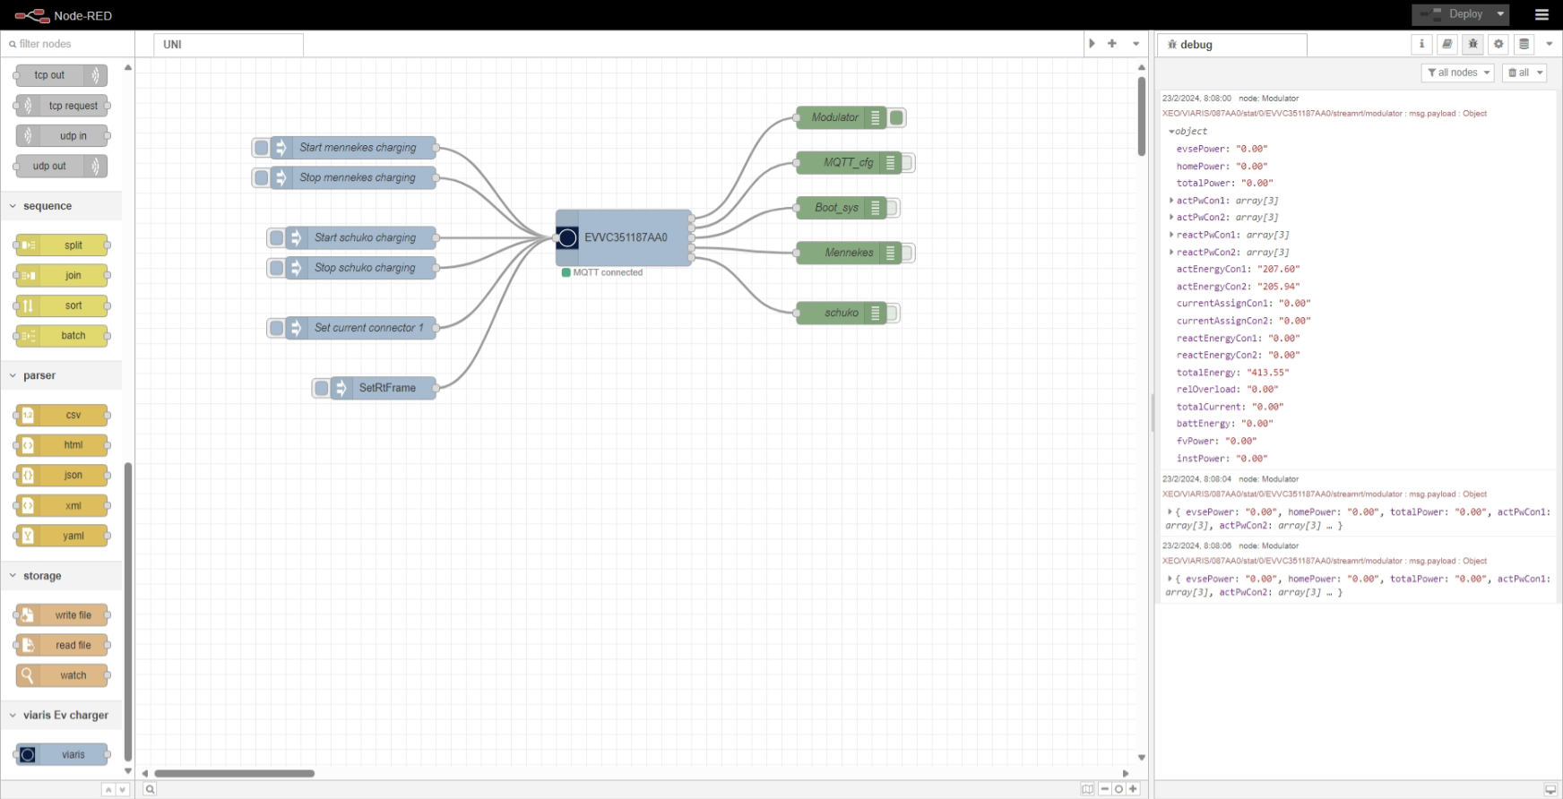Image resolution: width=1563 pixels, height=799 pixels.
Task: Open the clear 'all' options arrow
Action: point(1541,73)
